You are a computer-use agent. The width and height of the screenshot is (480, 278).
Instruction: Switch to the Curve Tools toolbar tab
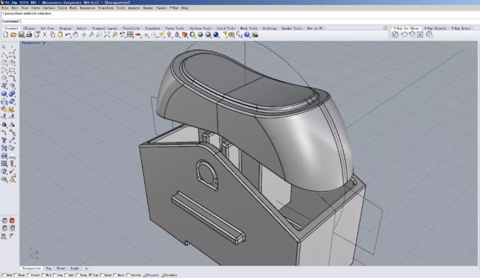tap(175, 28)
